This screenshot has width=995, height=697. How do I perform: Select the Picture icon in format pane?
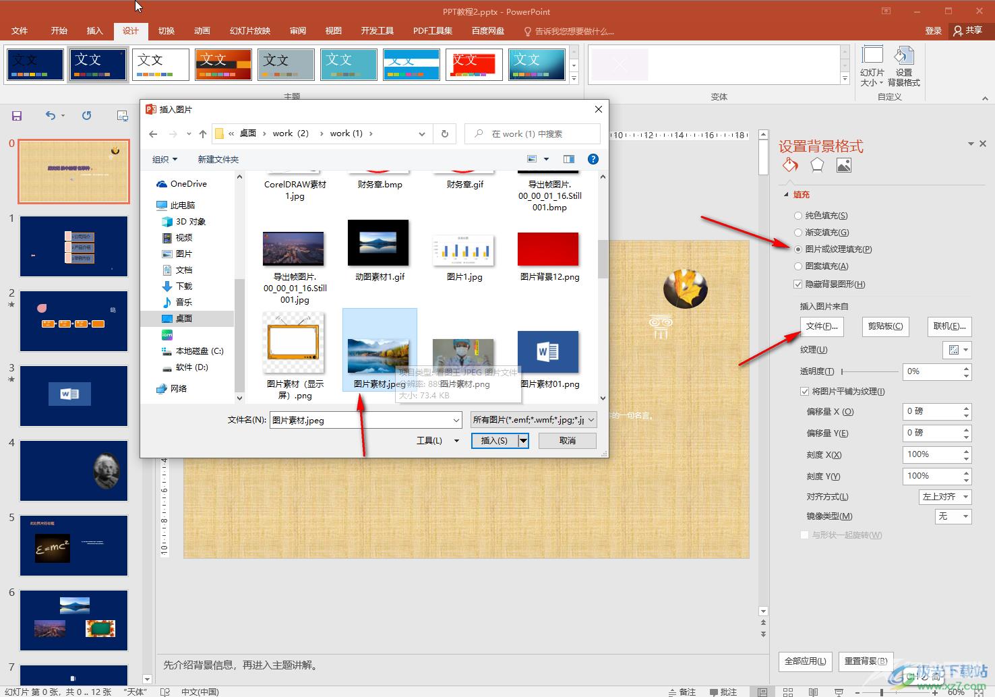(844, 165)
